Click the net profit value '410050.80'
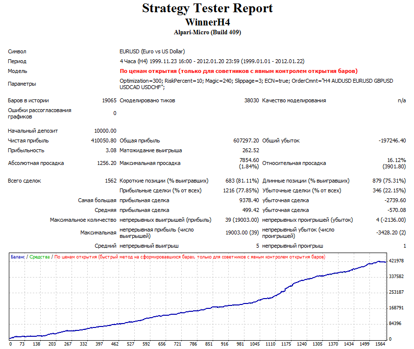414x349 pixels. (x=103, y=140)
